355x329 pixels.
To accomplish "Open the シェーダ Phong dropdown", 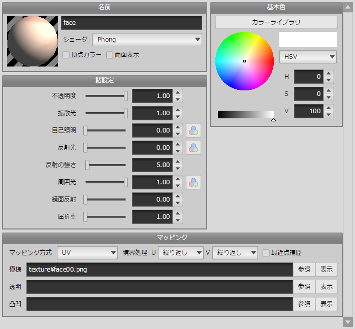I will pos(147,40).
